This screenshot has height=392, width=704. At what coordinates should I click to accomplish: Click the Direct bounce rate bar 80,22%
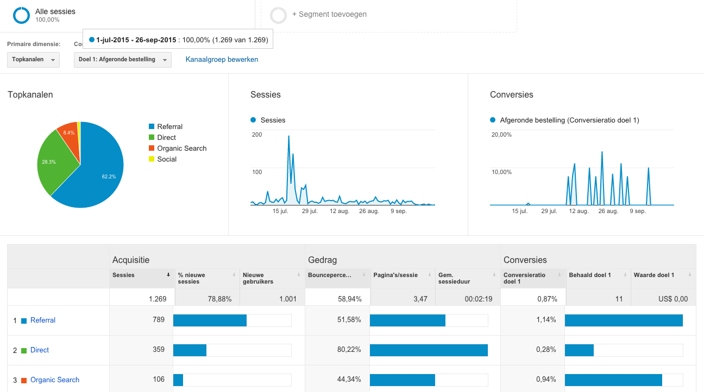point(429,350)
